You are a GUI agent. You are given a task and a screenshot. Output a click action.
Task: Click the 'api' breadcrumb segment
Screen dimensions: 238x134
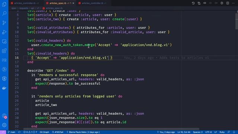pyautogui.click(x=33, y=8)
